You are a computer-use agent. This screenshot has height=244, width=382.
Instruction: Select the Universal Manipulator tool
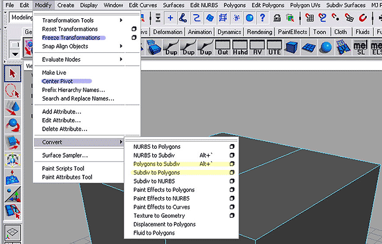[x=13, y=160]
